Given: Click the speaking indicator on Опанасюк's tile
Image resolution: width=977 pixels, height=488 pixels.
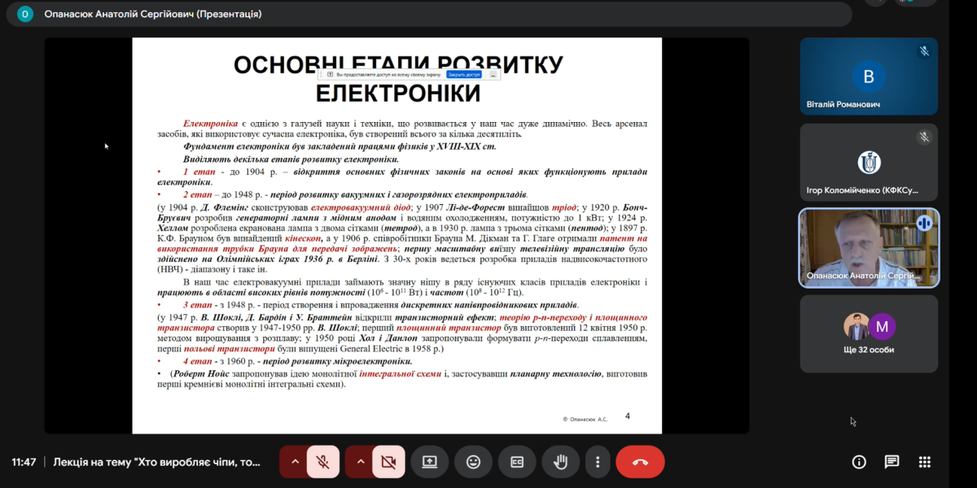Looking at the screenshot, I should 924,223.
